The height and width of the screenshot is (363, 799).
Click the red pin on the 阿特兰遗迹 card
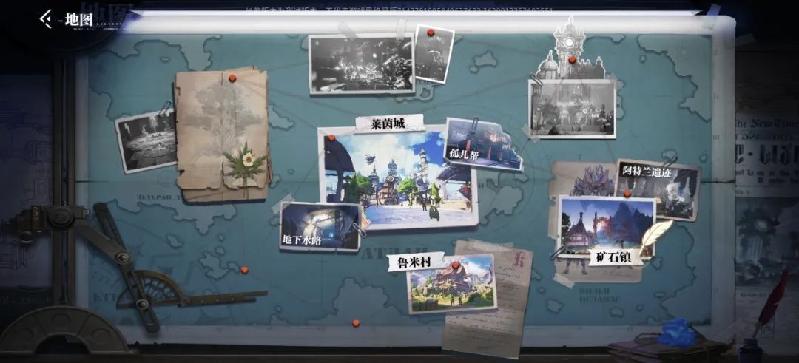[x=627, y=194]
